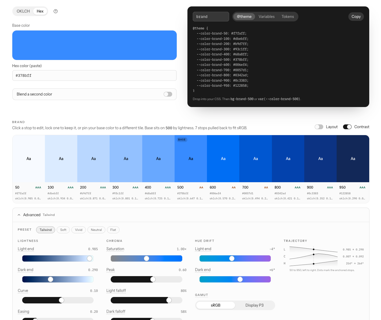Select Display P3 gamut option
The height and width of the screenshot is (320, 381).
pos(255,305)
